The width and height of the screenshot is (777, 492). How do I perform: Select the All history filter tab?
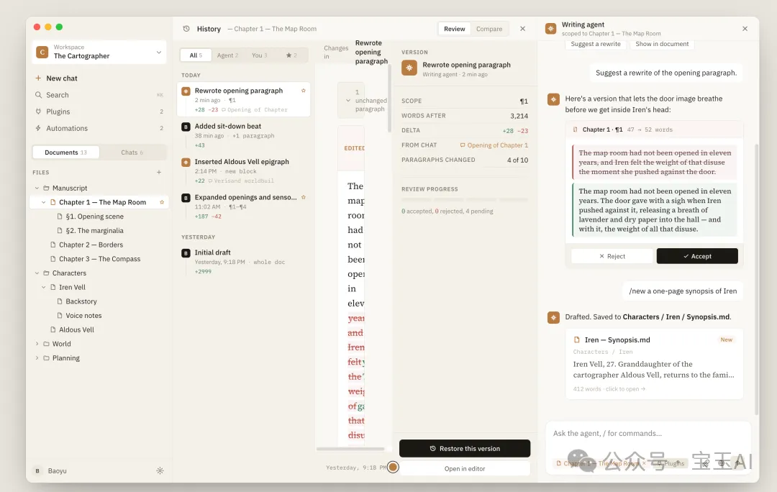click(196, 55)
